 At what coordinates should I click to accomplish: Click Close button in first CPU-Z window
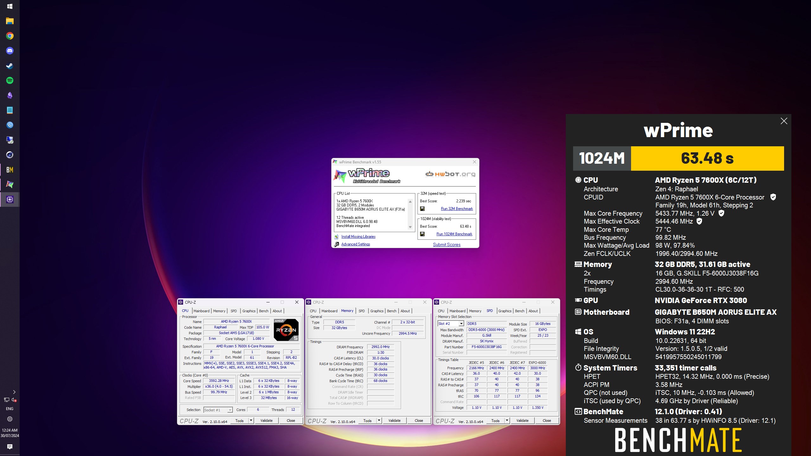[291, 421]
